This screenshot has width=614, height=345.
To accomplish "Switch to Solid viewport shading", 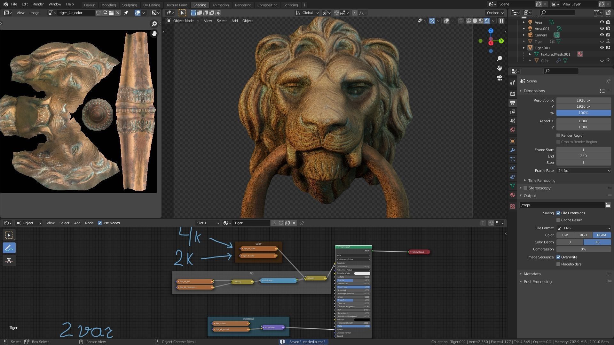I will click(475, 21).
